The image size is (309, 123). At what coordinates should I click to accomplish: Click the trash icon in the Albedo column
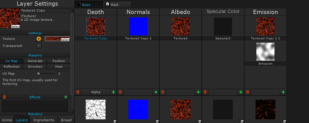point(163,92)
